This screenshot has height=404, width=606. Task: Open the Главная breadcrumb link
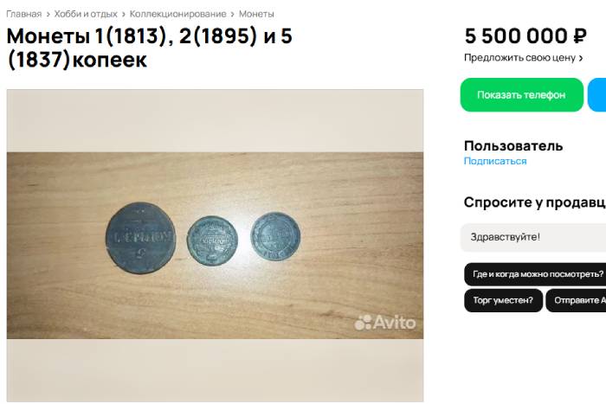[x=23, y=14]
